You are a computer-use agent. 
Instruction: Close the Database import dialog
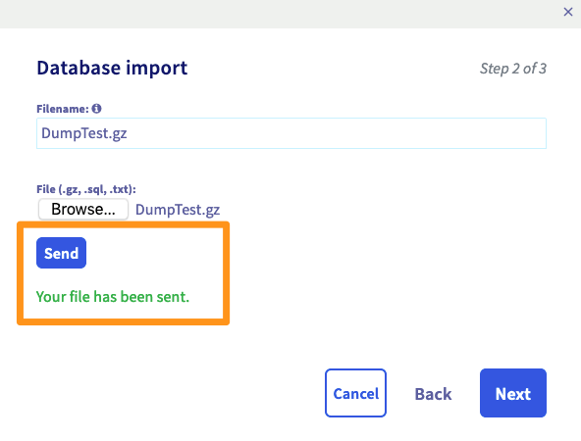567,12
